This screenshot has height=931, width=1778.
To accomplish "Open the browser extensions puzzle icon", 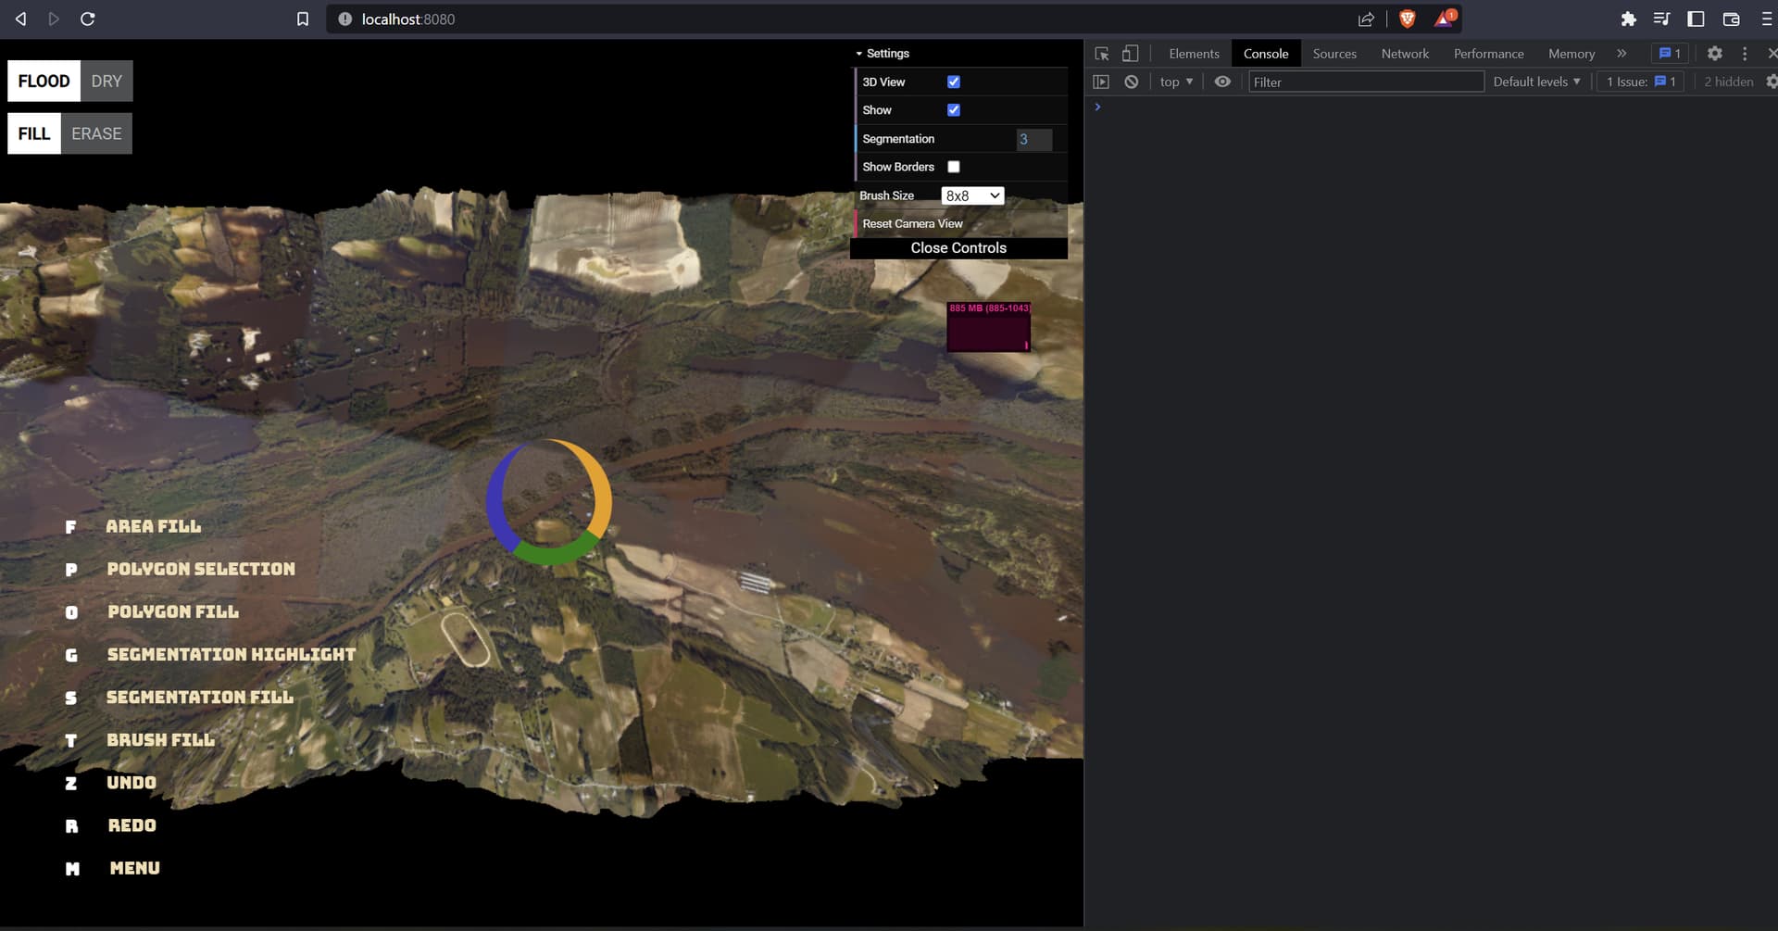I will (1628, 19).
